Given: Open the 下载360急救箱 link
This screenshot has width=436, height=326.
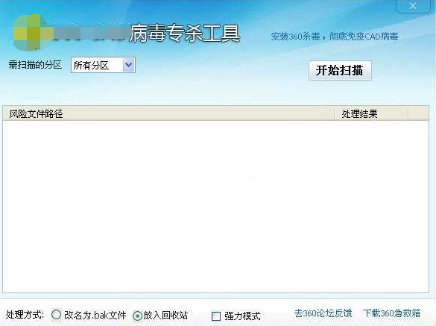Looking at the screenshot, I should 391,313.
